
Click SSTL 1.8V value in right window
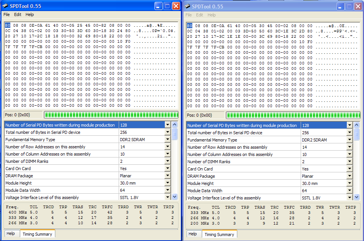[x=311, y=198]
